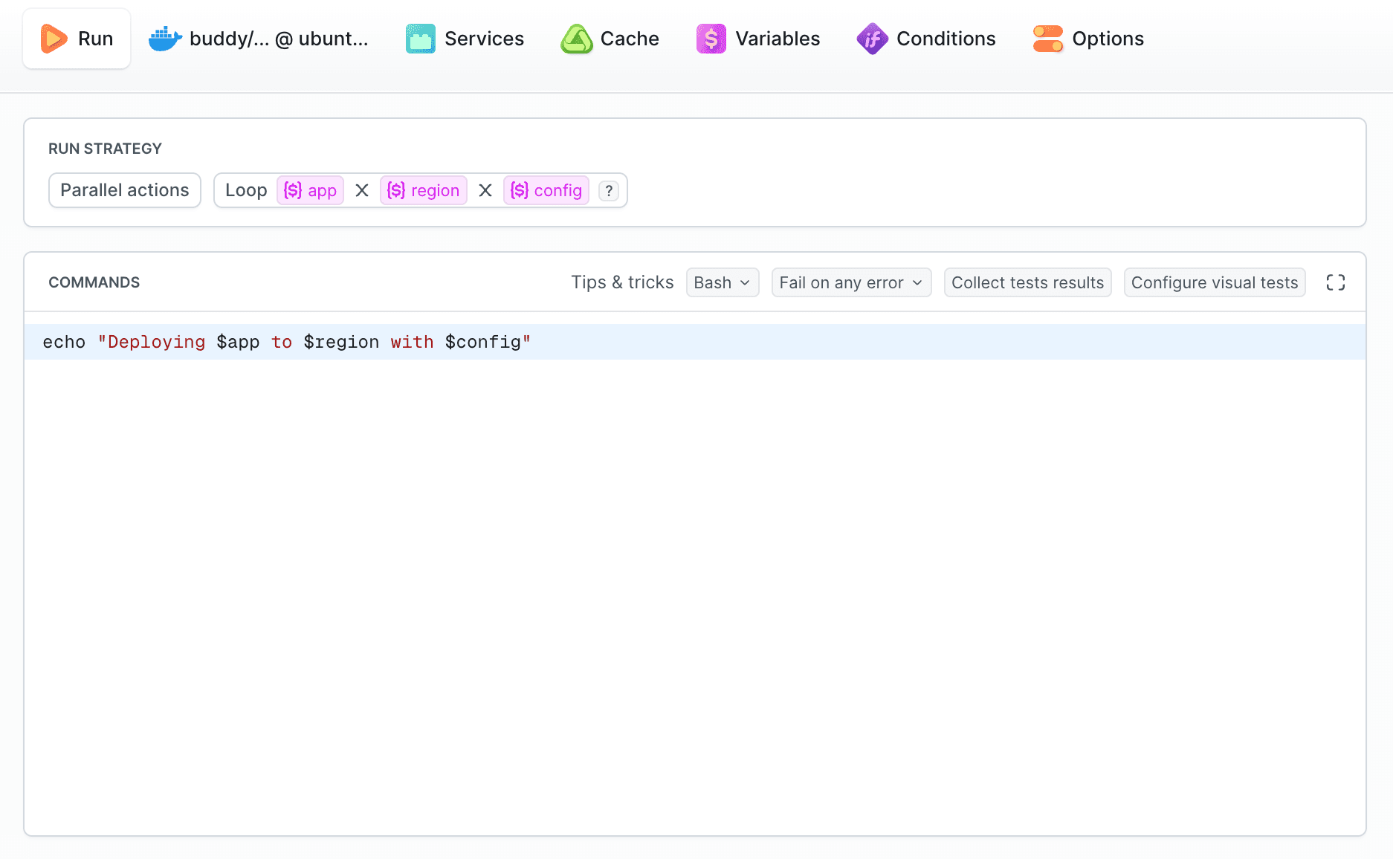Click the Loop help question mark
1393x859 pixels.
click(x=608, y=190)
